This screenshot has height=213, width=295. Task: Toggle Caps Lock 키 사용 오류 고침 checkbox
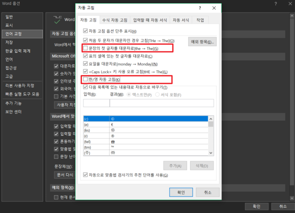coord(85,72)
